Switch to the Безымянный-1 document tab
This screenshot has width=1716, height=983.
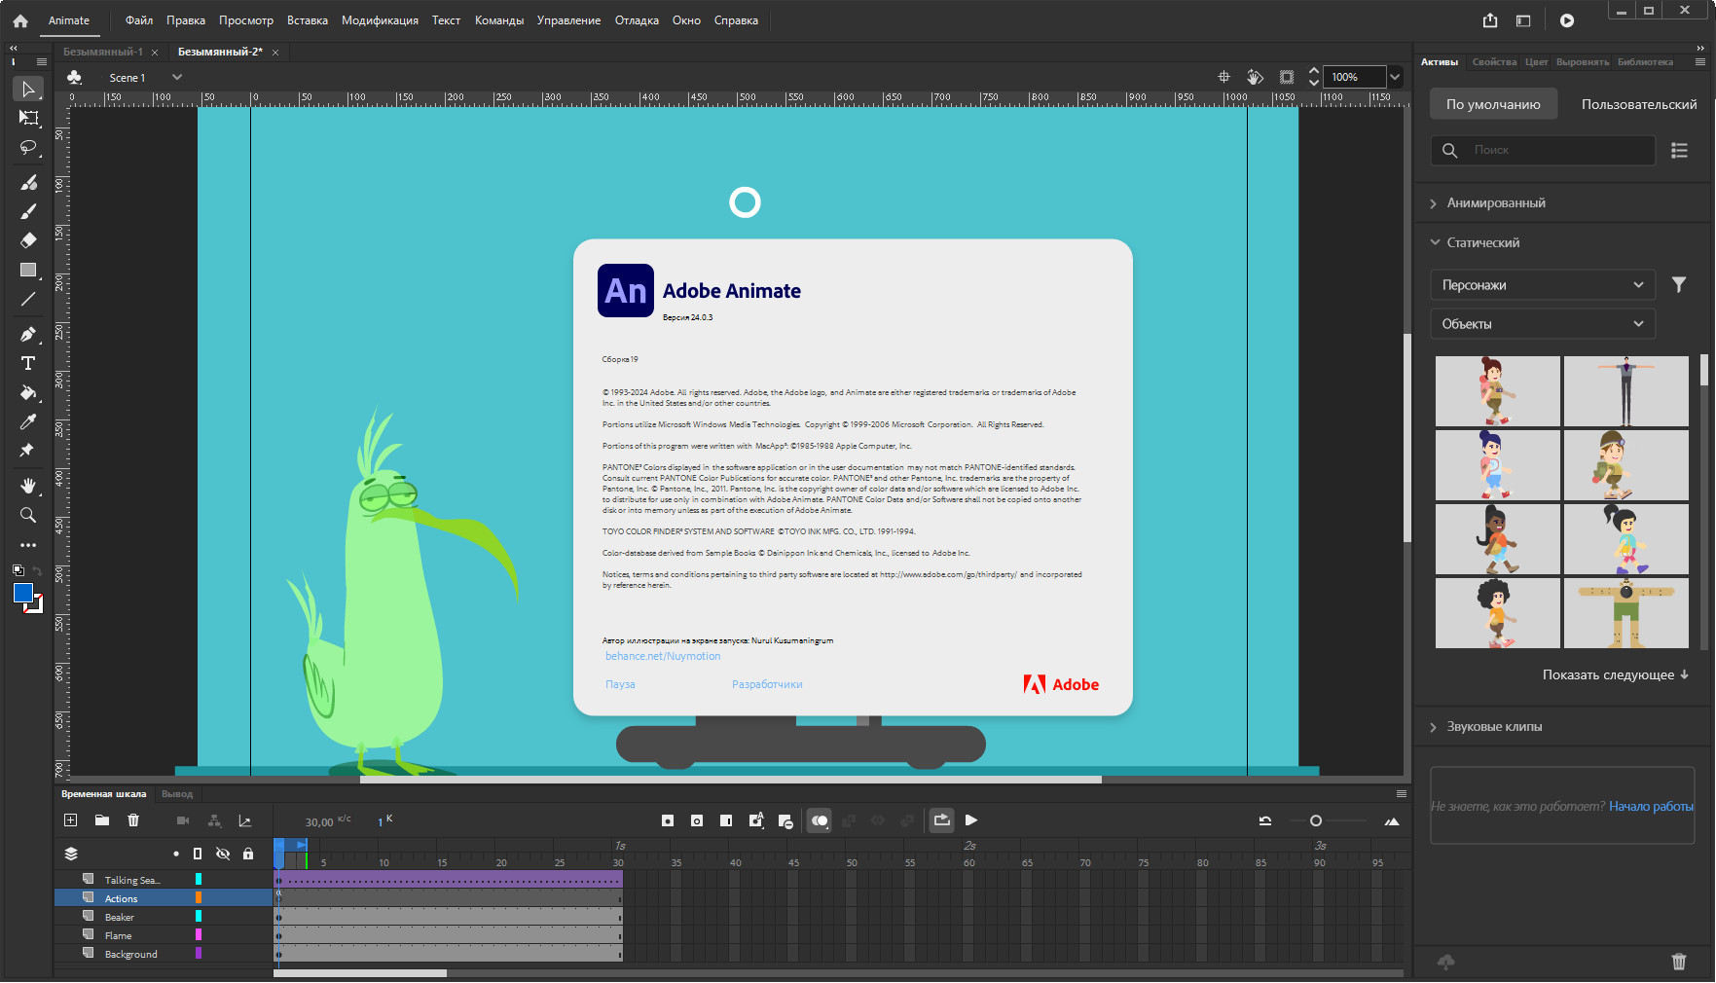coord(102,52)
